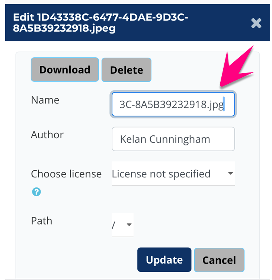This screenshot has height=280, width=272.
Task: Select the 'Choose license' label text
Action: pos(66,174)
